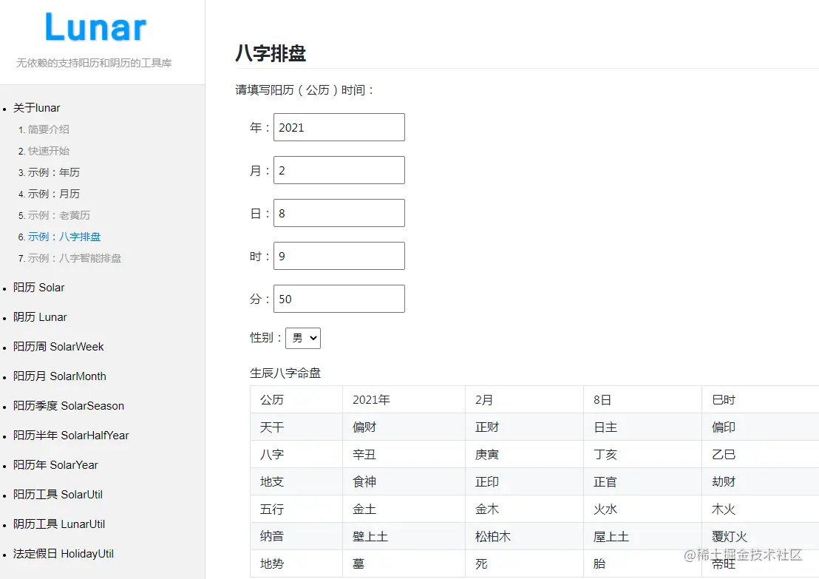This screenshot has height=579, width=819.
Task: Select the 正印 table cell
Action: click(524, 481)
